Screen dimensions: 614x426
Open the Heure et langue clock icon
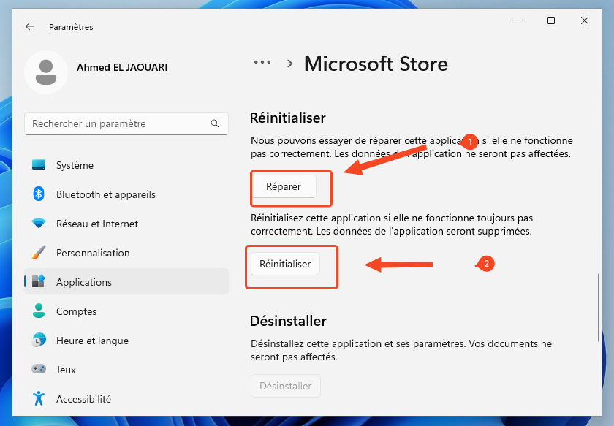tap(39, 341)
